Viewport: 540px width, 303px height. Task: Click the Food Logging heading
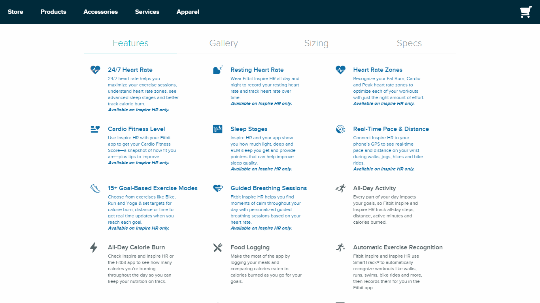250,247
